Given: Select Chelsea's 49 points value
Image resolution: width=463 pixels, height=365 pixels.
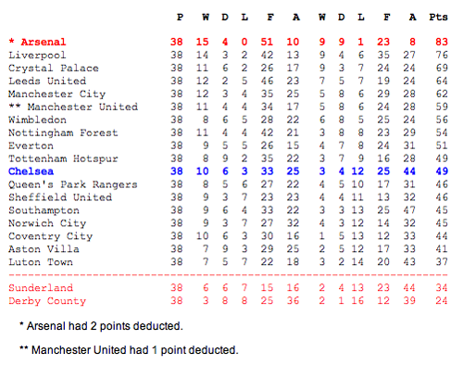Looking at the screenshot, I should pos(442,171).
